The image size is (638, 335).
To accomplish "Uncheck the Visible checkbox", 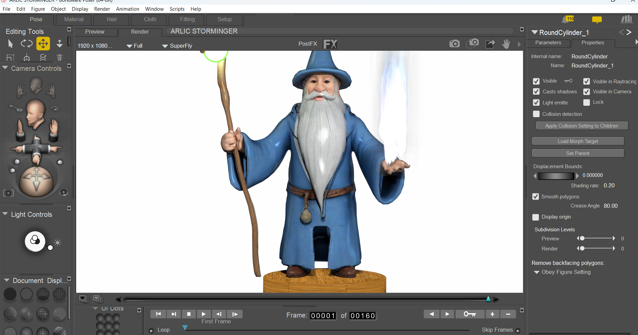I will coord(536,81).
